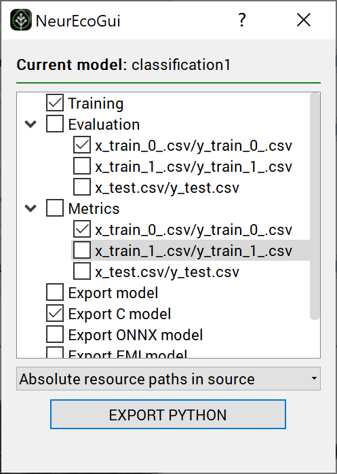Uncheck x_train_0_.csv under Metrics
Image resolution: width=337 pixels, height=474 pixels.
click(82, 229)
